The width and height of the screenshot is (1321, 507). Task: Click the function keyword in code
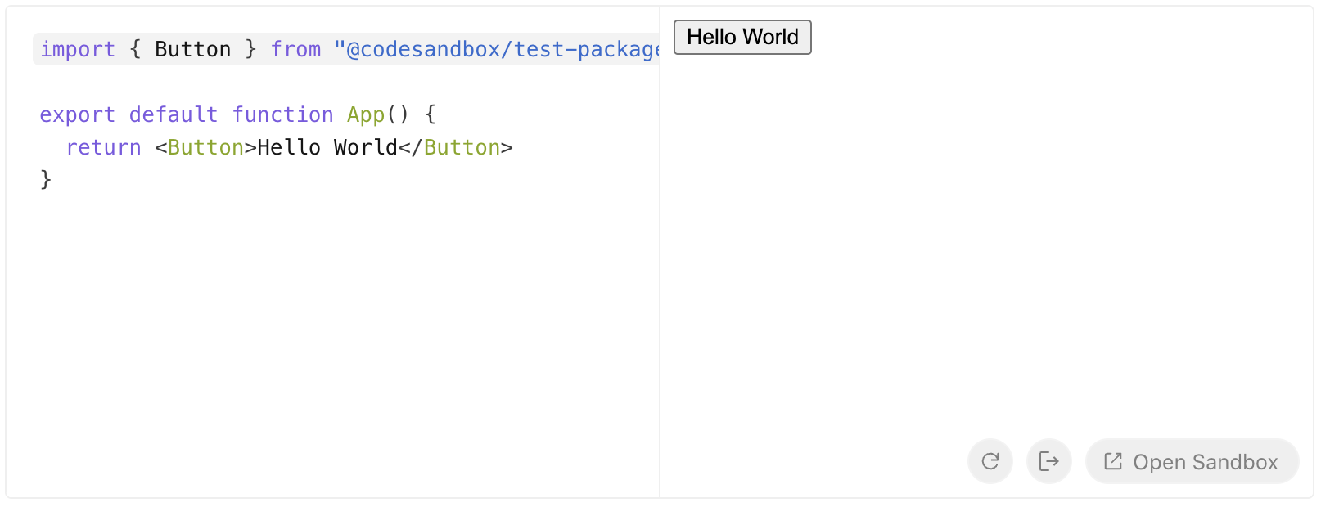[x=282, y=115]
